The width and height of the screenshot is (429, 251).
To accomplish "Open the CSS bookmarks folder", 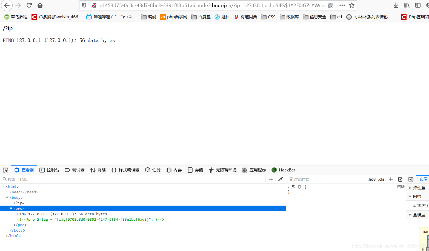I will pos(268,17).
